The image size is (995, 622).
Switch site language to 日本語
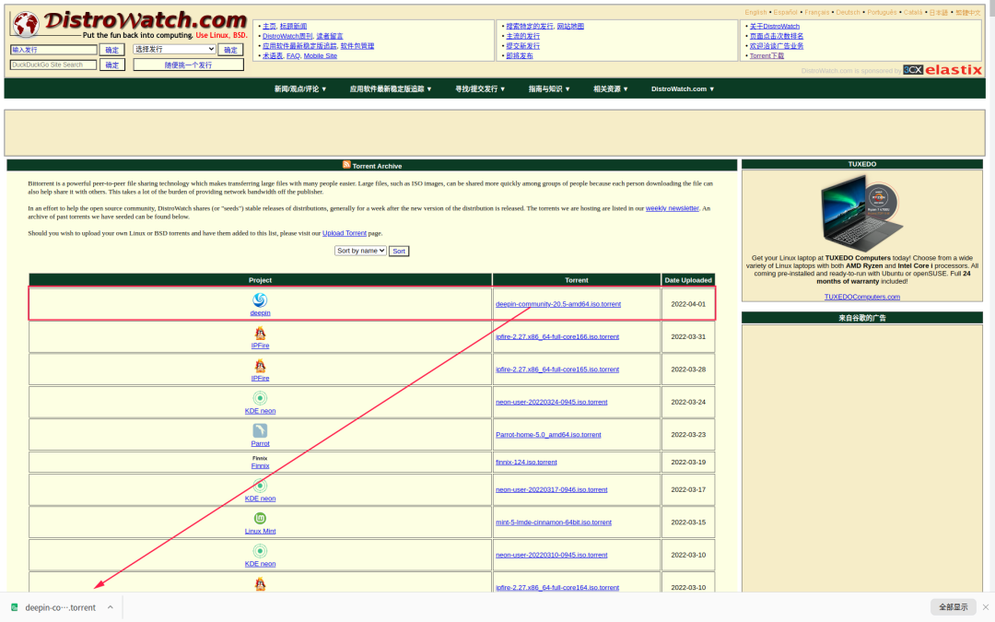pyautogui.click(x=939, y=12)
